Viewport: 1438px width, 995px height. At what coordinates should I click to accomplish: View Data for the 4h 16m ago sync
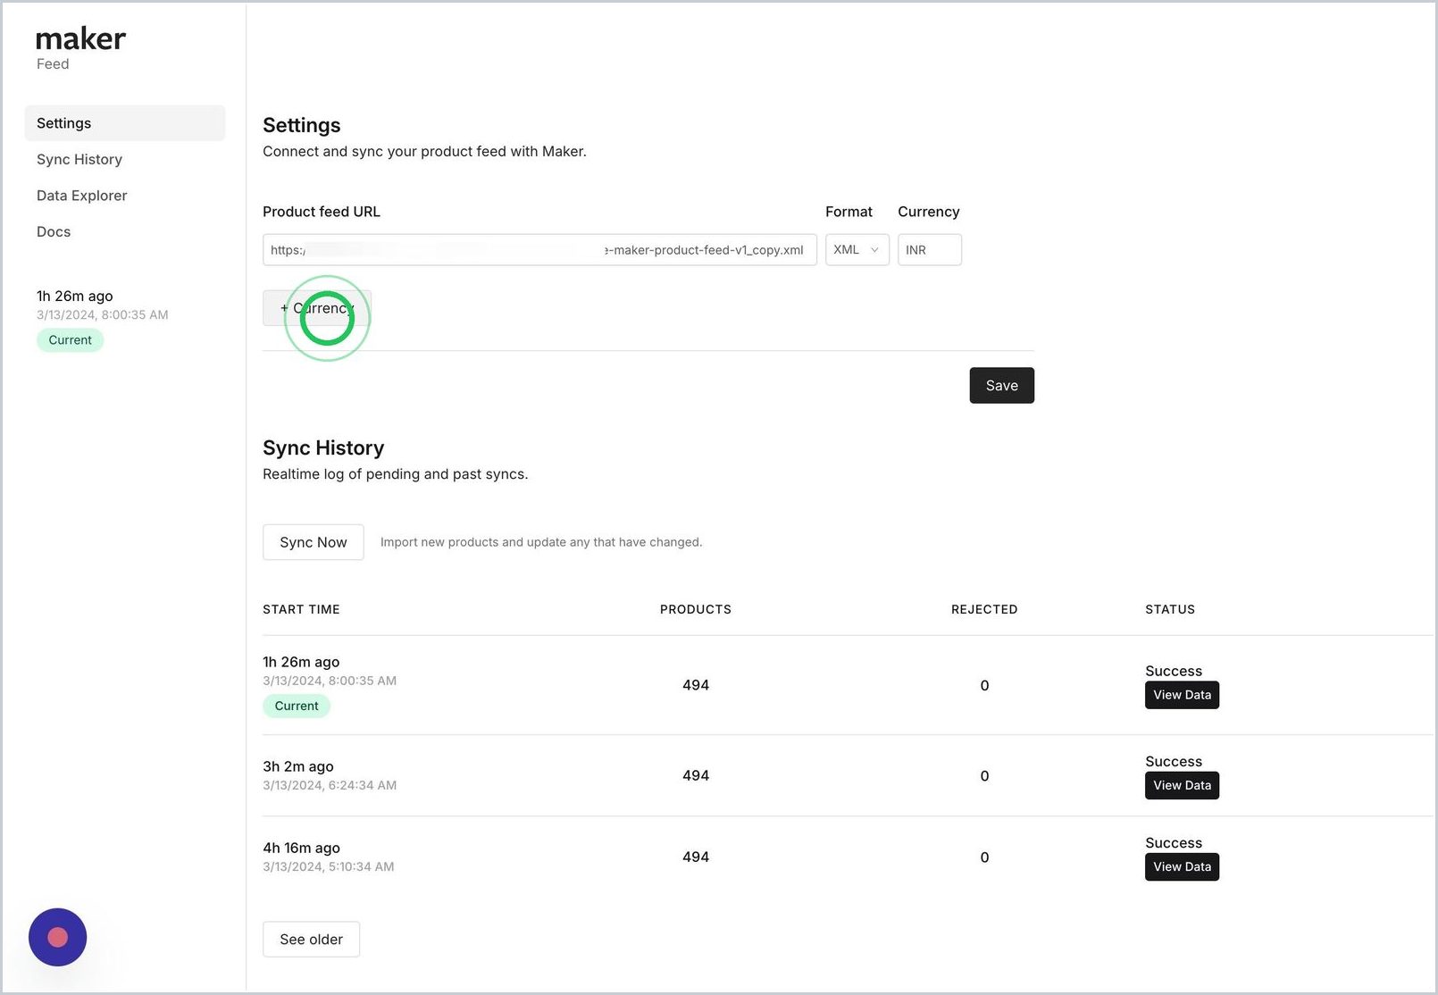[1182, 866]
